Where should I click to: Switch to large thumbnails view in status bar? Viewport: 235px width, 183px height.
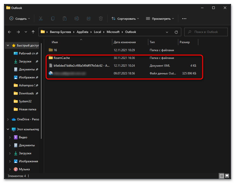(227, 176)
